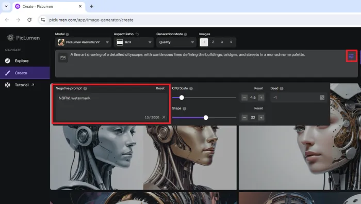
Task: Reset the Steps value
Action: coord(258,108)
